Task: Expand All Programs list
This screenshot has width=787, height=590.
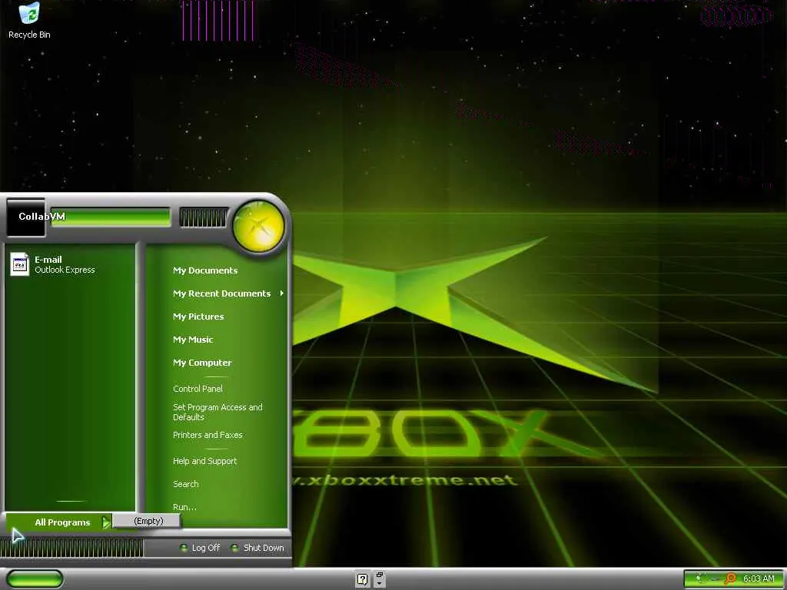Action: (x=58, y=522)
